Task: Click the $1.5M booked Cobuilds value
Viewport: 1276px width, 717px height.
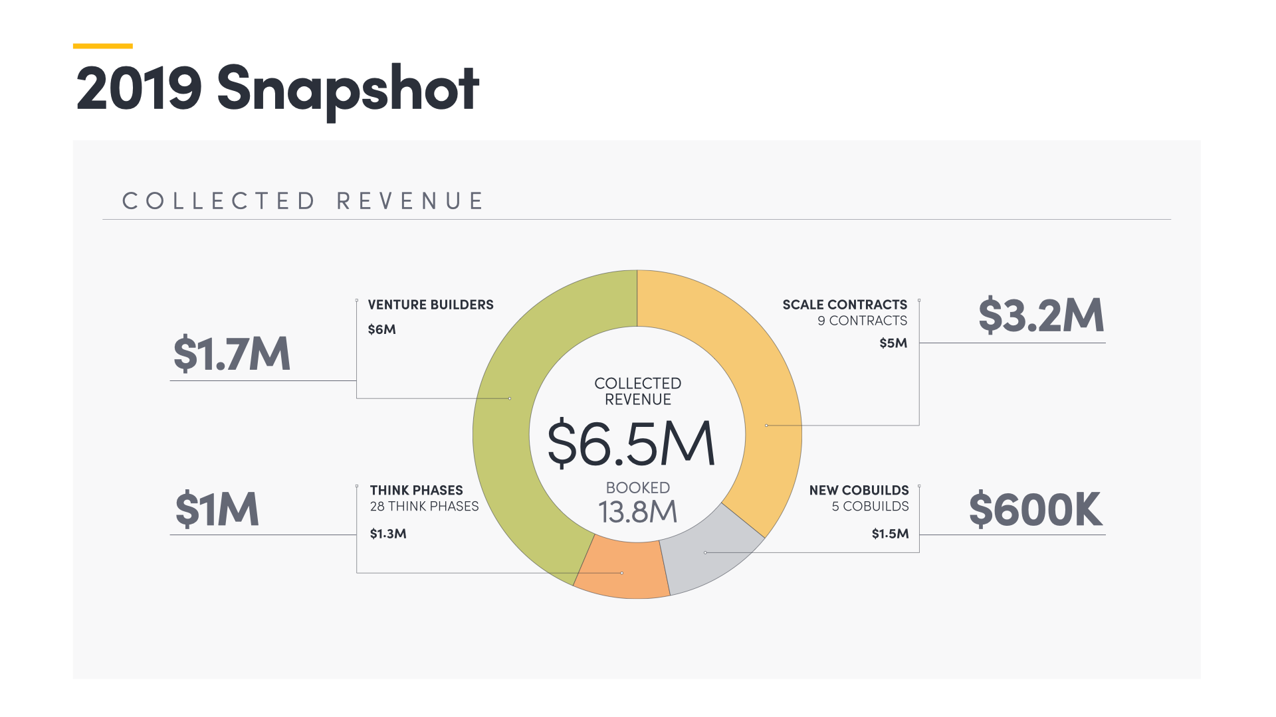Action: tap(890, 534)
